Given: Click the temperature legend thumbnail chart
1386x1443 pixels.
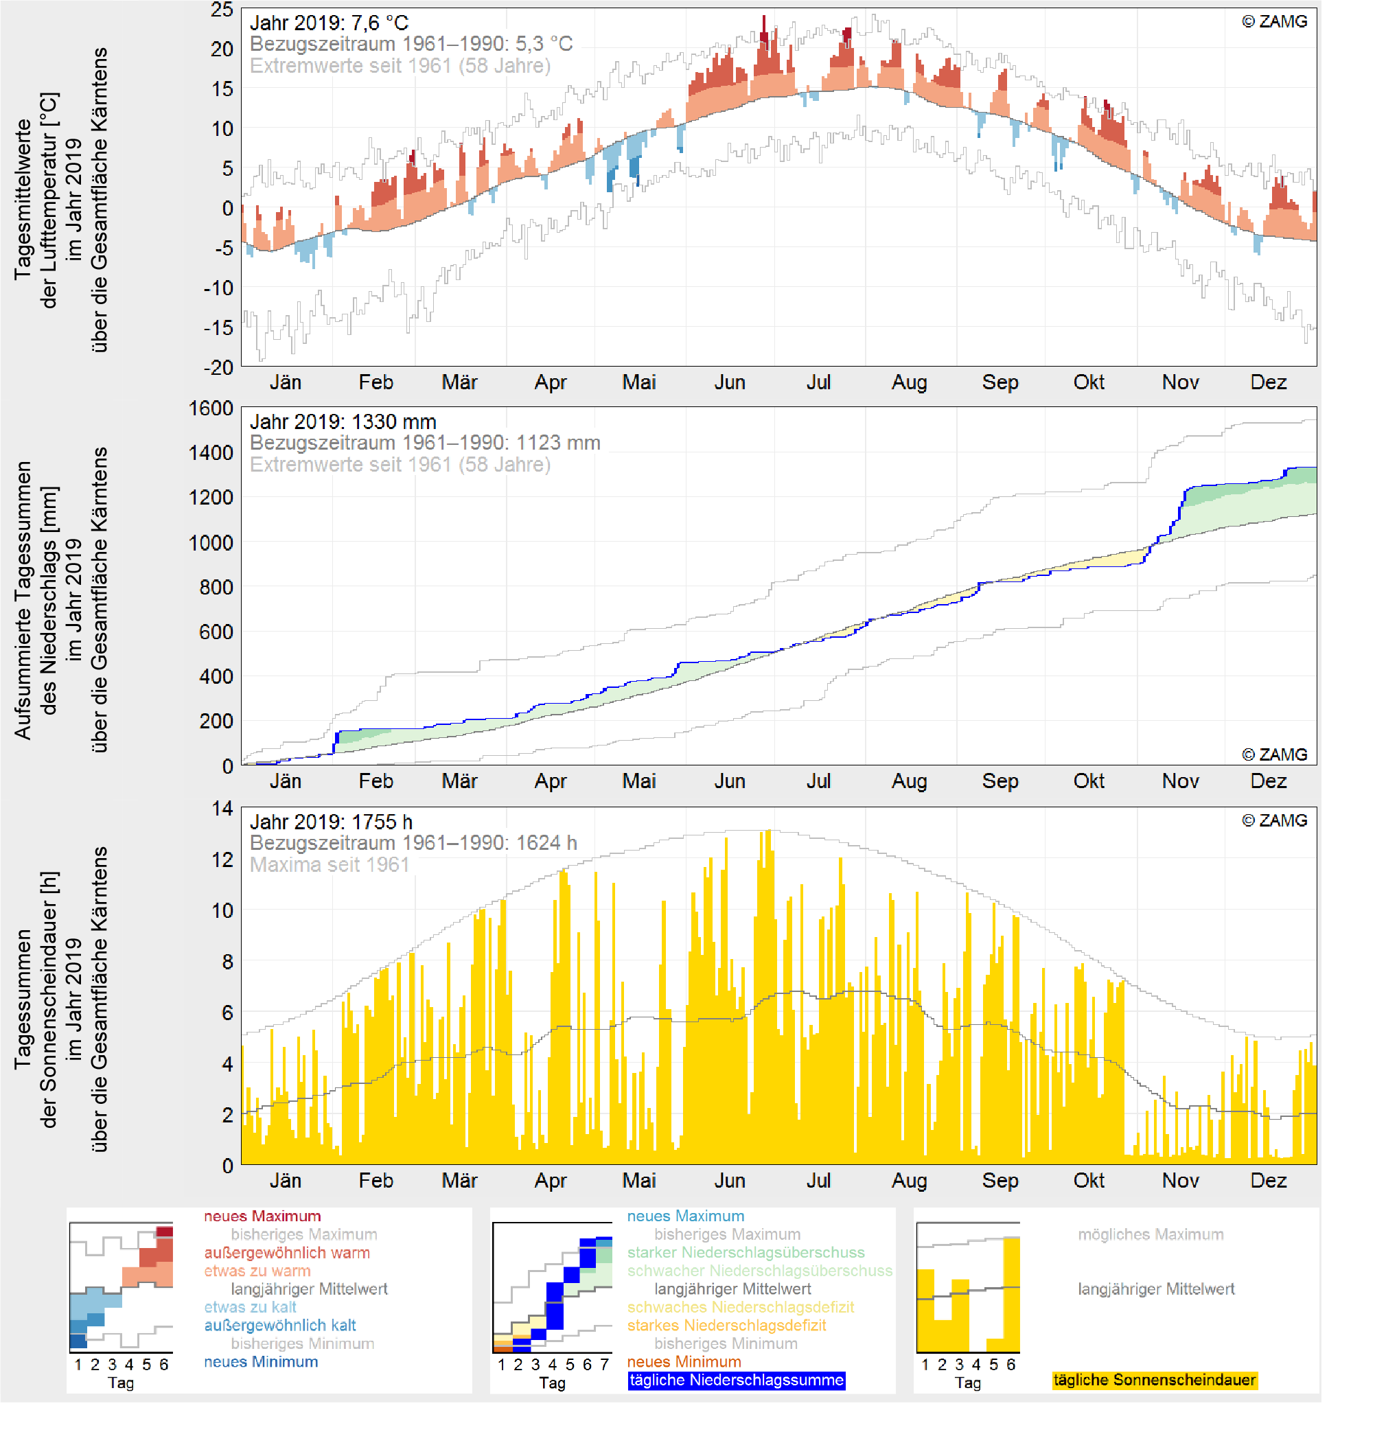Looking at the screenshot, I should point(121,1287).
